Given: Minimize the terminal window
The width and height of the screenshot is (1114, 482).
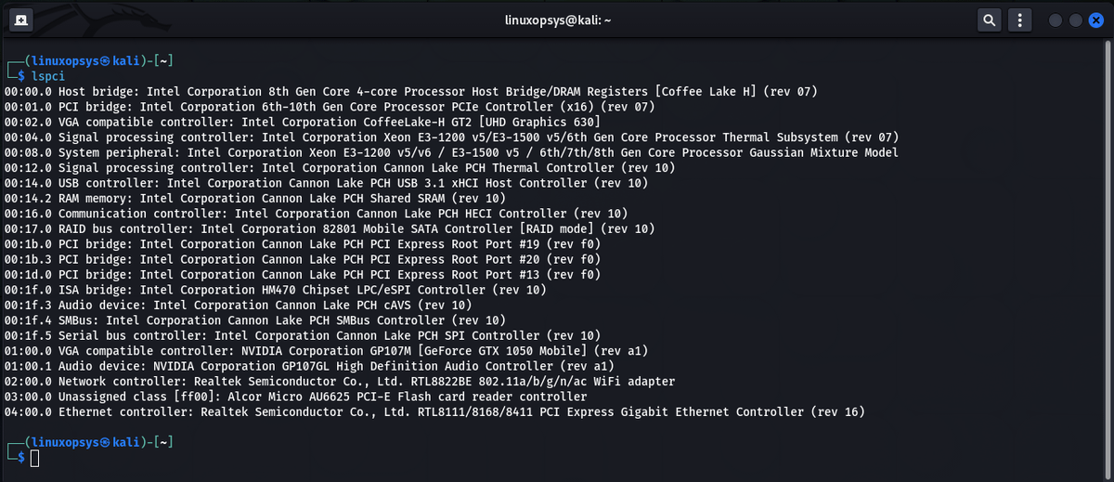Looking at the screenshot, I should 1056,20.
